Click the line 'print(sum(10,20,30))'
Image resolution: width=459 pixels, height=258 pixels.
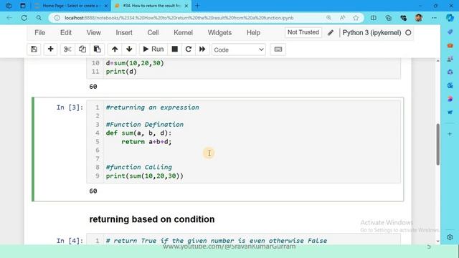pos(145,176)
